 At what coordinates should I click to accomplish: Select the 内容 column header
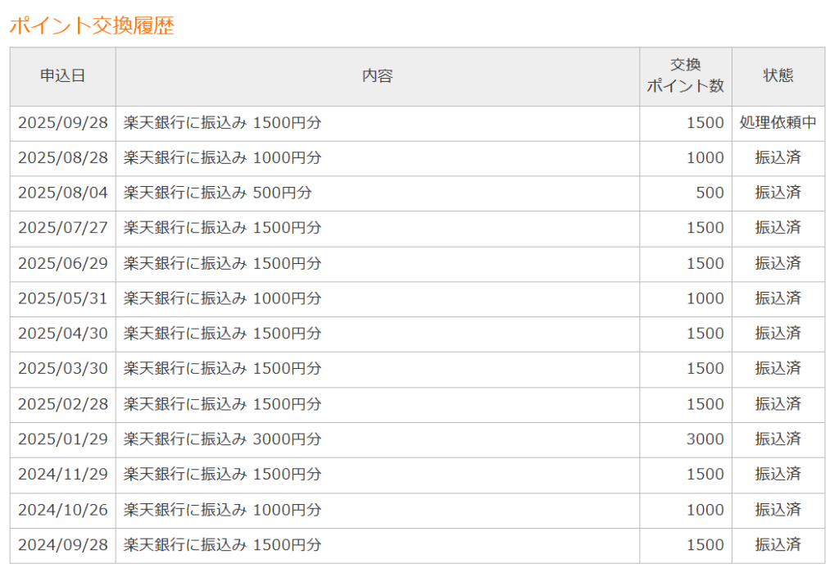click(x=377, y=76)
